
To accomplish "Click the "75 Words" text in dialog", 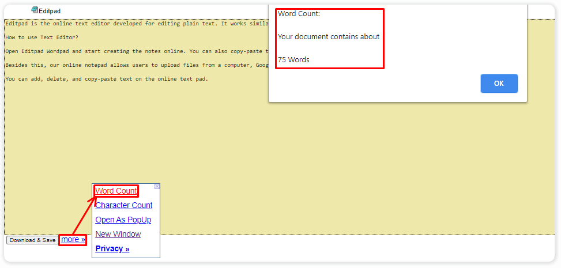I will coord(293,60).
